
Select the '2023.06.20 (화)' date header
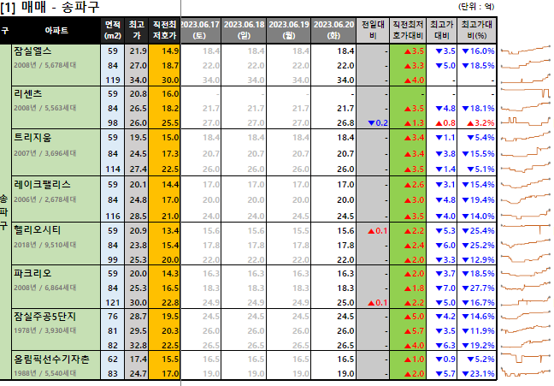333,30
